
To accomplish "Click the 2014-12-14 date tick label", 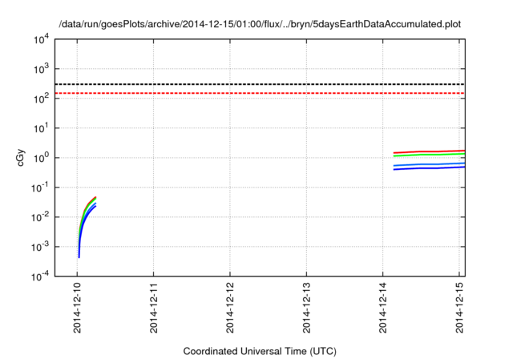I will pos(383,309).
